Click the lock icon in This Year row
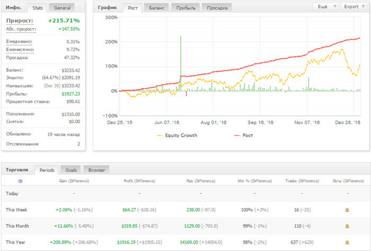This screenshot has height=251, width=371. click(347, 242)
